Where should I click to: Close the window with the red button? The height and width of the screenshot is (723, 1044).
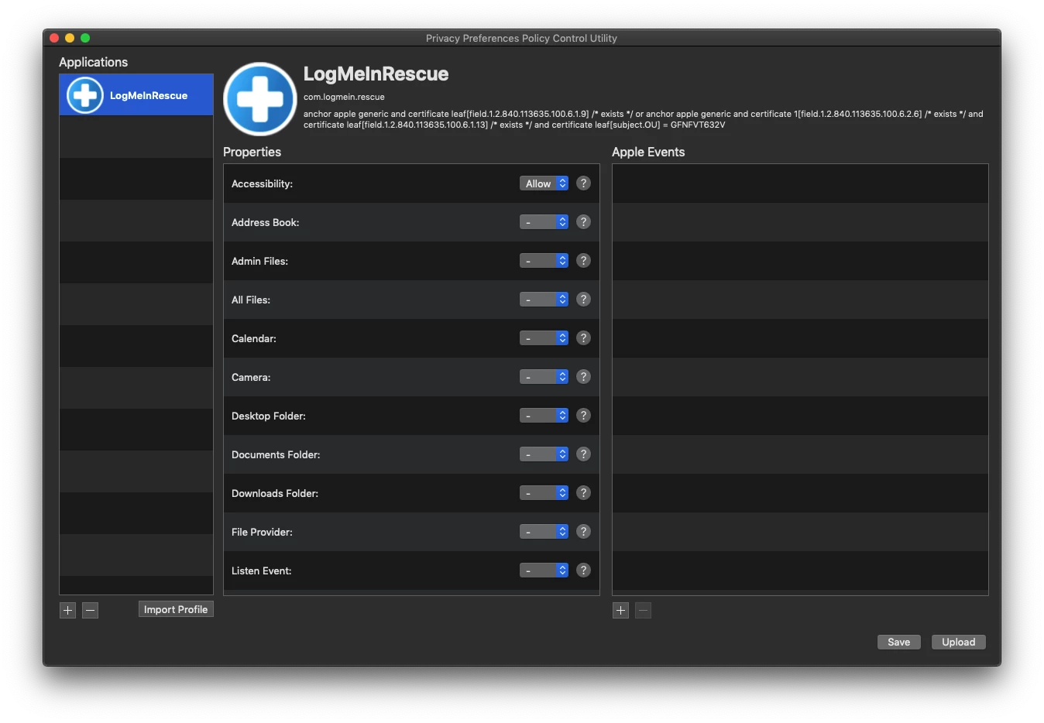(x=54, y=38)
